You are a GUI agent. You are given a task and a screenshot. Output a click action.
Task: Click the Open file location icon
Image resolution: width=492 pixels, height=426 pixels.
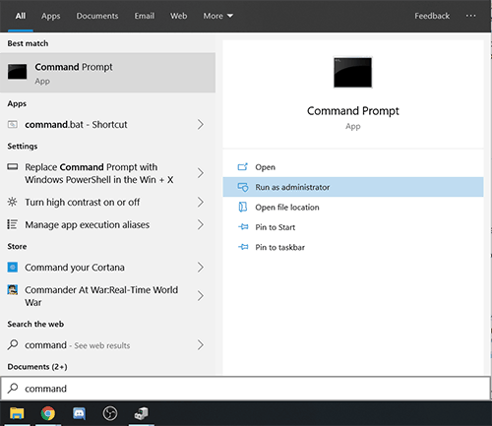pyautogui.click(x=243, y=207)
